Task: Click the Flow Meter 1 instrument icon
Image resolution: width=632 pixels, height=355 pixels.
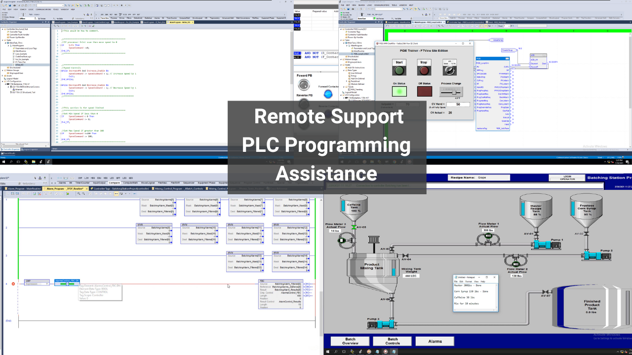Action: click(x=488, y=240)
